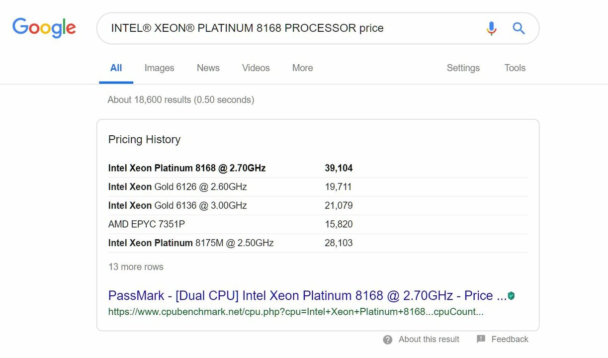Expand 13 more rows in pricing table

tap(136, 267)
